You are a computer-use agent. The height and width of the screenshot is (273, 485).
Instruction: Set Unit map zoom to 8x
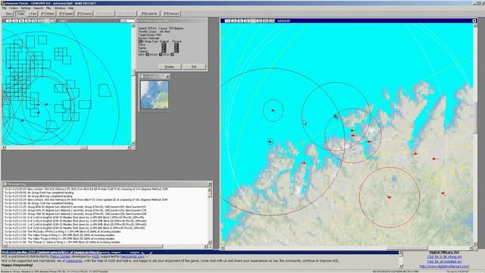tap(28, 20)
